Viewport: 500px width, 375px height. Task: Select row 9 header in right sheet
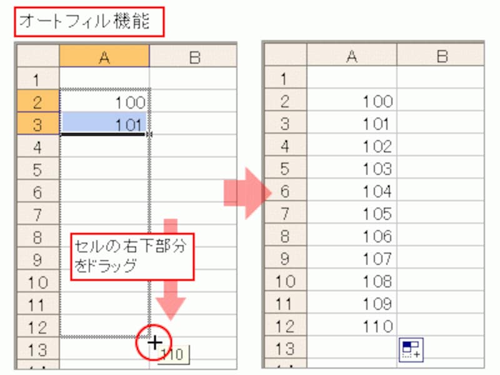click(286, 257)
